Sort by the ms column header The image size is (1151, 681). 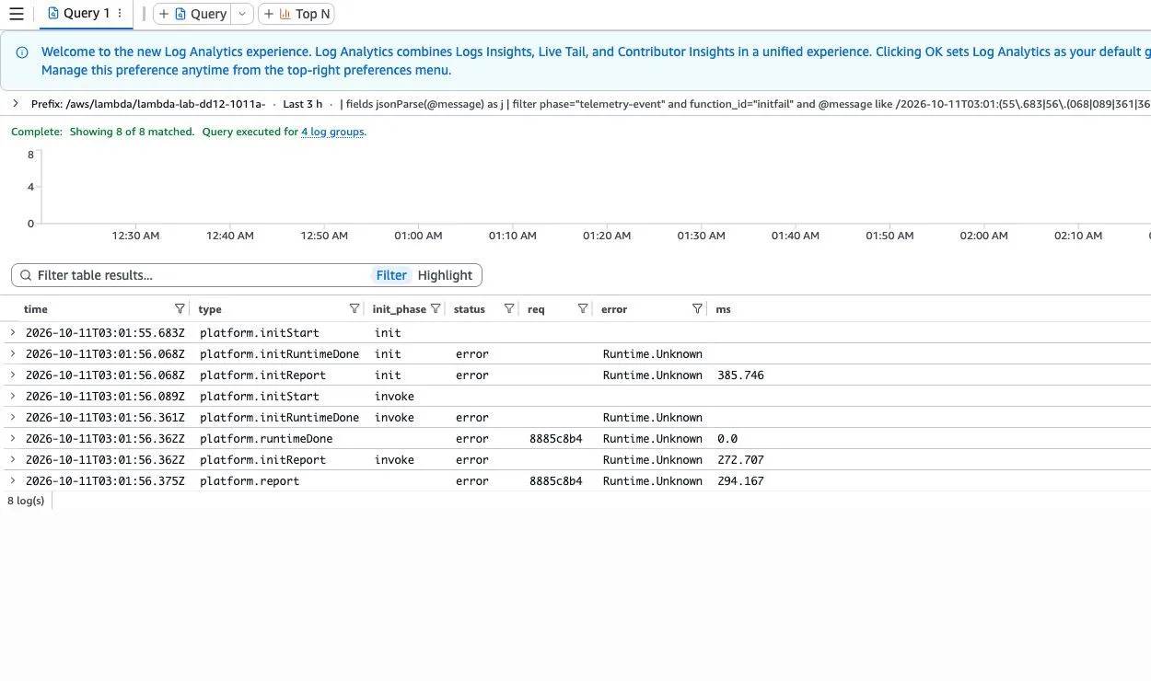coord(724,309)
